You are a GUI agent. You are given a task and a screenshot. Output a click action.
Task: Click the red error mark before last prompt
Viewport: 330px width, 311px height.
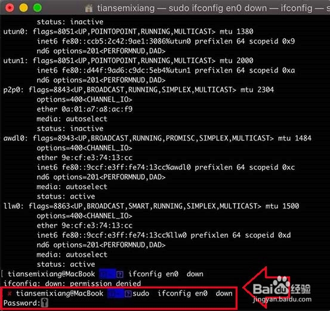coord(10,293)
